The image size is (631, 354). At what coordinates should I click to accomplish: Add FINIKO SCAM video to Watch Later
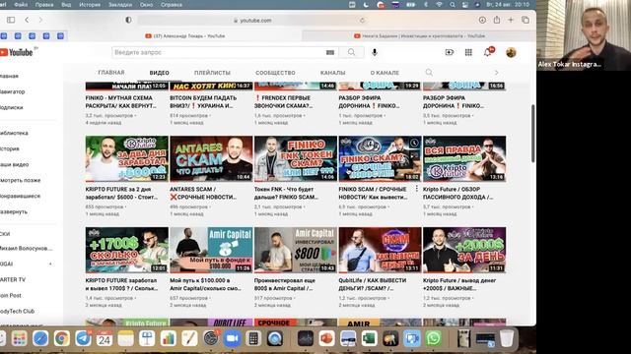[414, 143]
